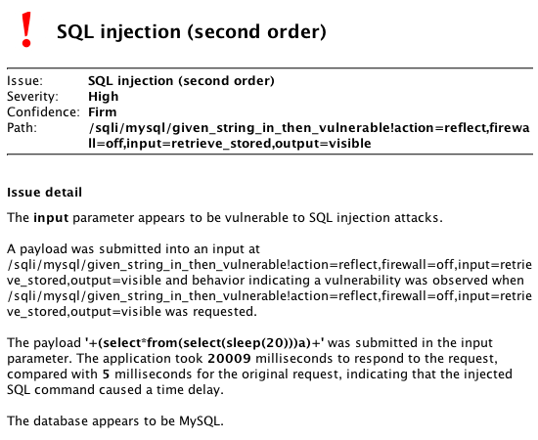
Task: Click the MySQL database sentence
Action: [115, 421]
